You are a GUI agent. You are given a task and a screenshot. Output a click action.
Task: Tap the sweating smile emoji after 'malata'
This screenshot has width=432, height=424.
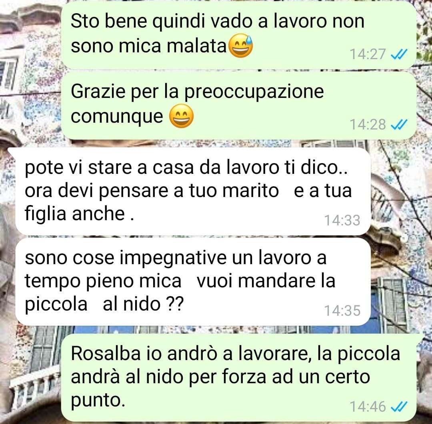(241, 46)
